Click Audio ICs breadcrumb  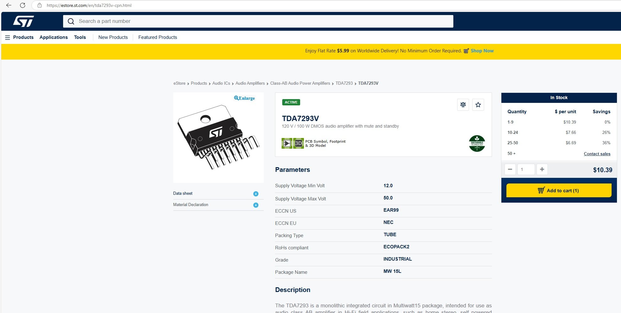point(221,83)
